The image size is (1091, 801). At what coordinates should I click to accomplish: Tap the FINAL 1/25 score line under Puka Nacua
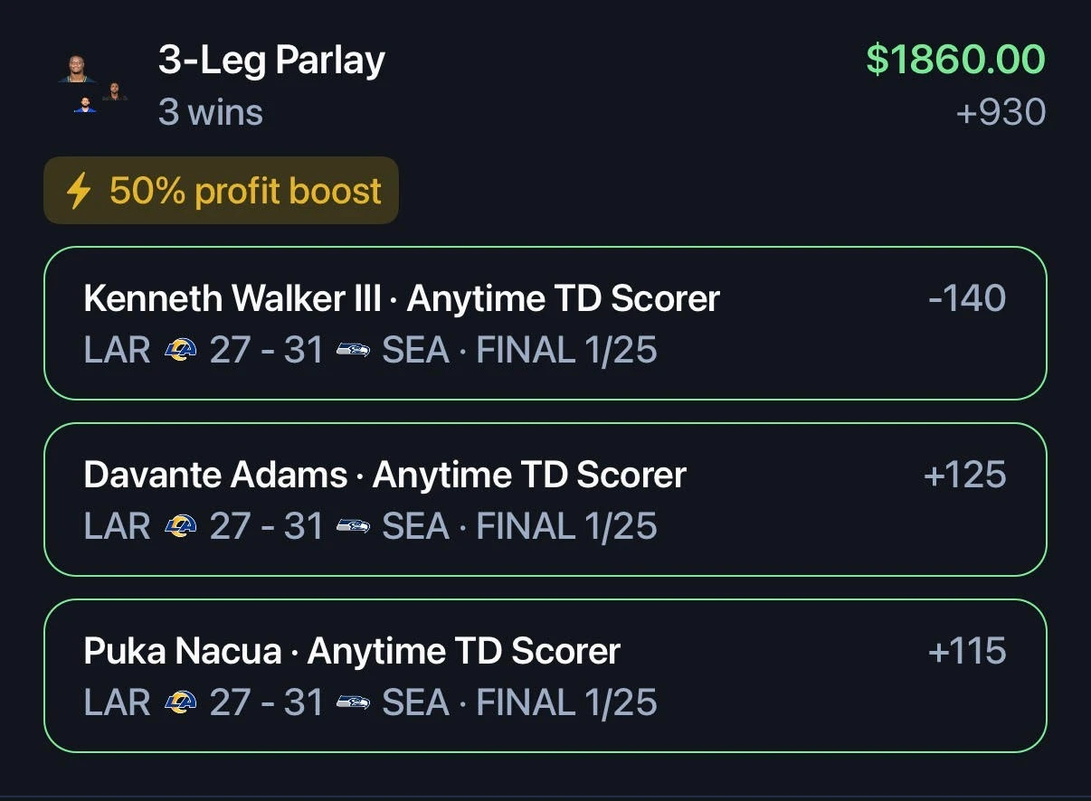(371, 702)
